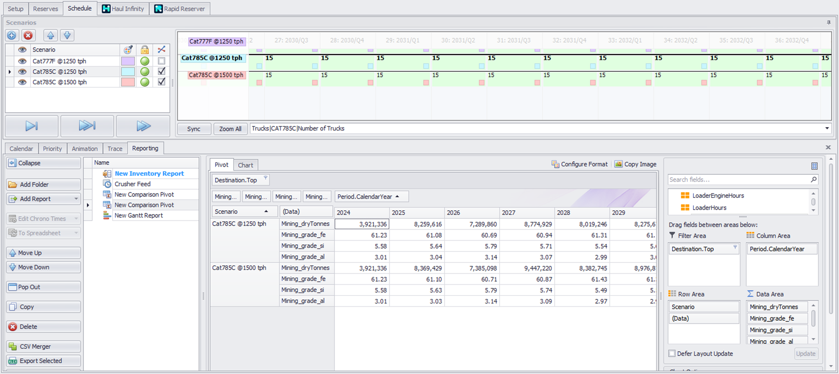Click the add scenario plus icon
This screenshot has width=839, height=374.
12,36
